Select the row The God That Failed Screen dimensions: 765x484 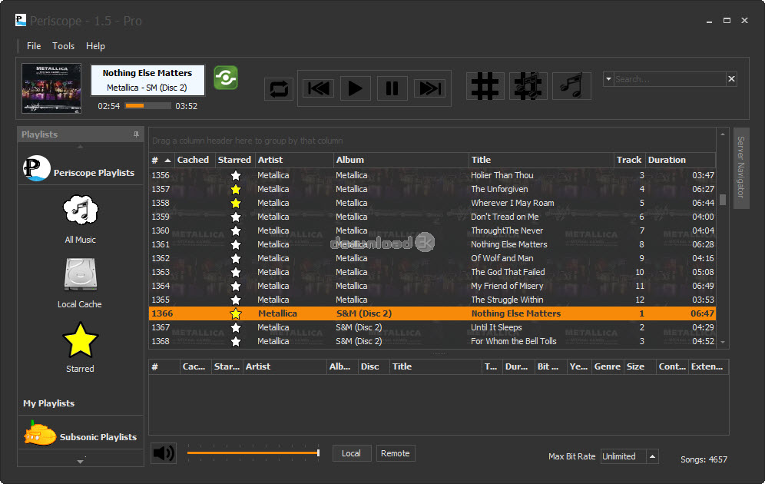pyautogui.click(x=432, y=272)
